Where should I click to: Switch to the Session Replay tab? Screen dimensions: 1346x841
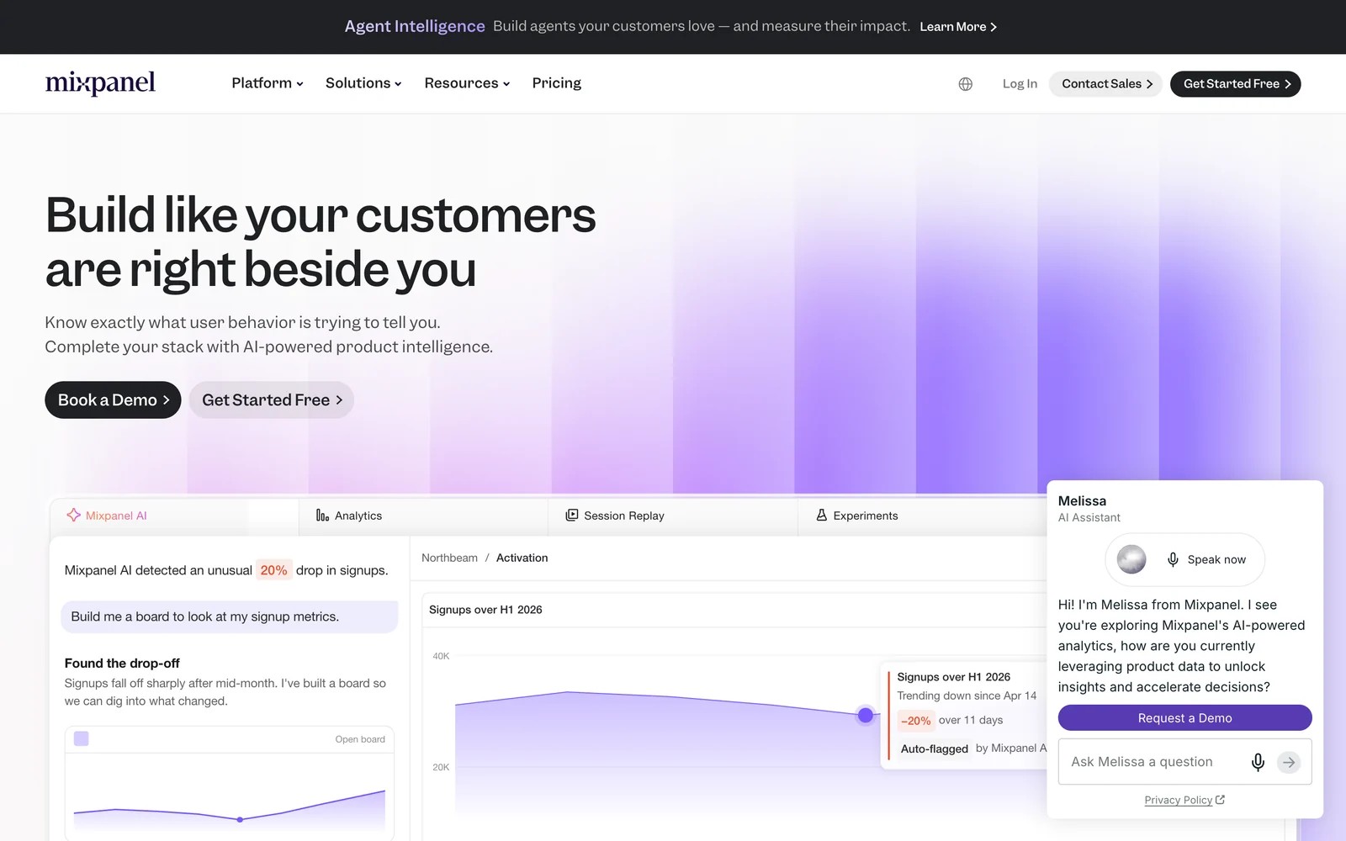pos(673,516)
